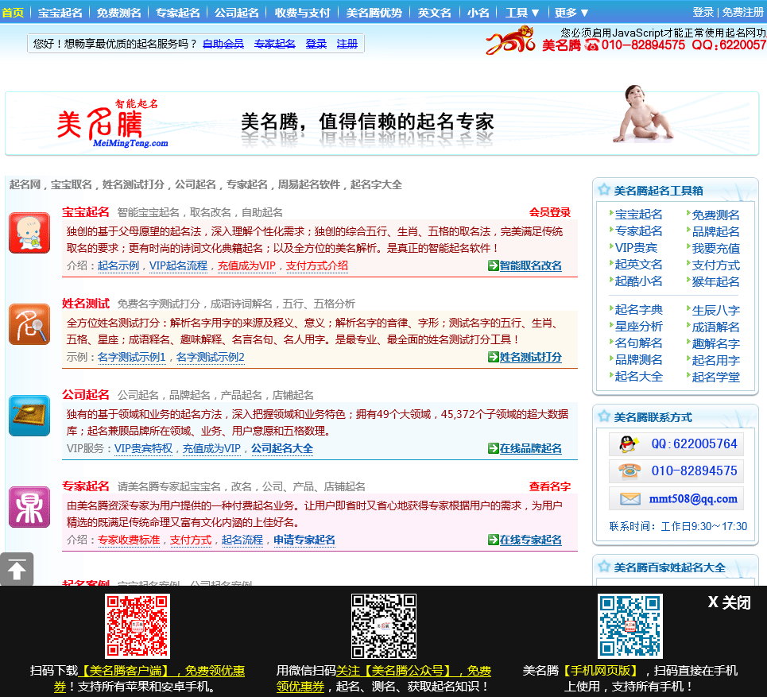
Task: Open the 起名示例 link
Action: click(118, 265)
